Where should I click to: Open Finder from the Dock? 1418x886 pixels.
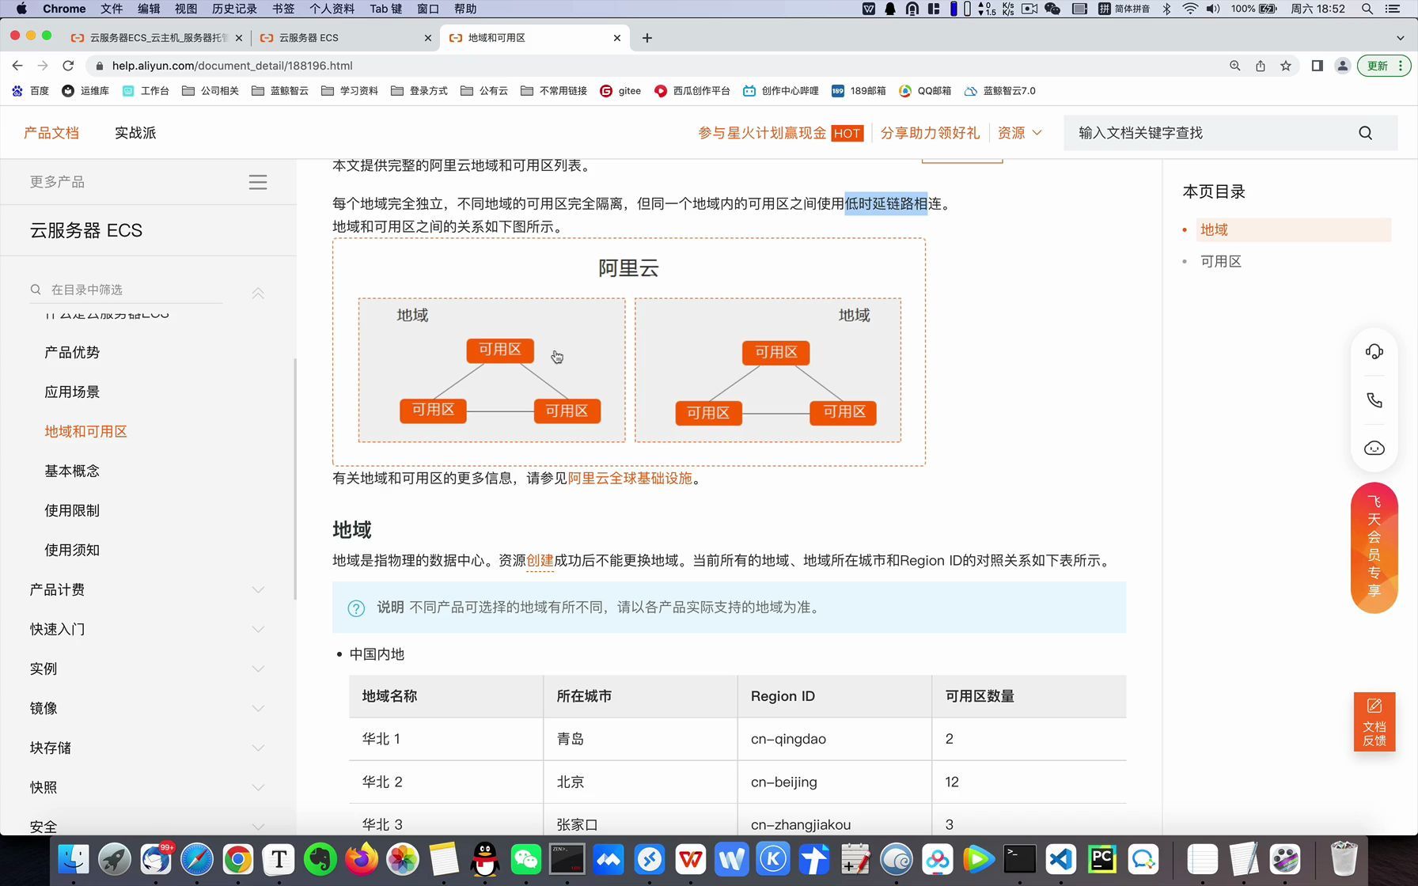[x=74, y=860]
